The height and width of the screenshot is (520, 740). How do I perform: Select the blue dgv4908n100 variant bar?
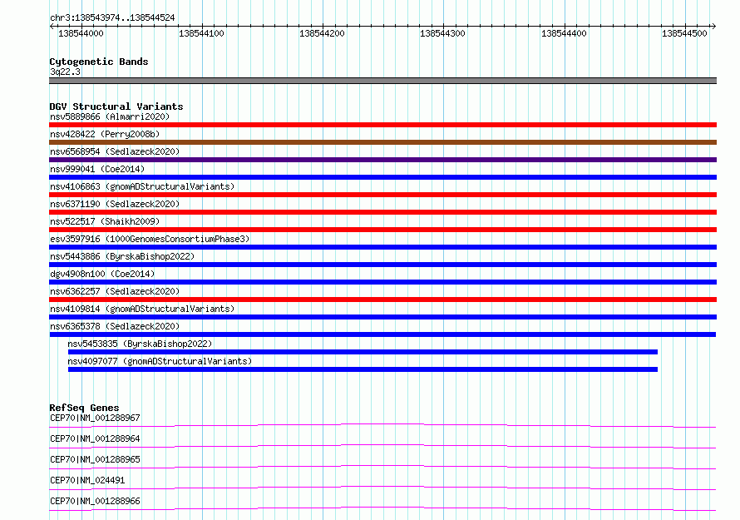tap(382, 282)
